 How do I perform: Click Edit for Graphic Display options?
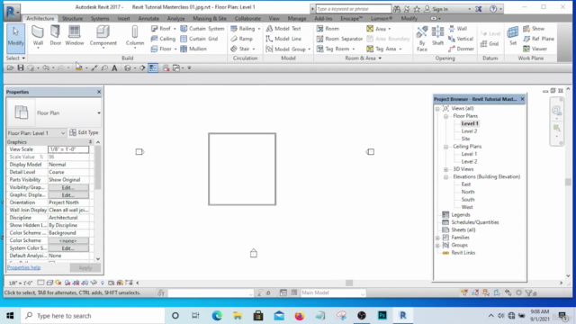(x=68, y=195)
